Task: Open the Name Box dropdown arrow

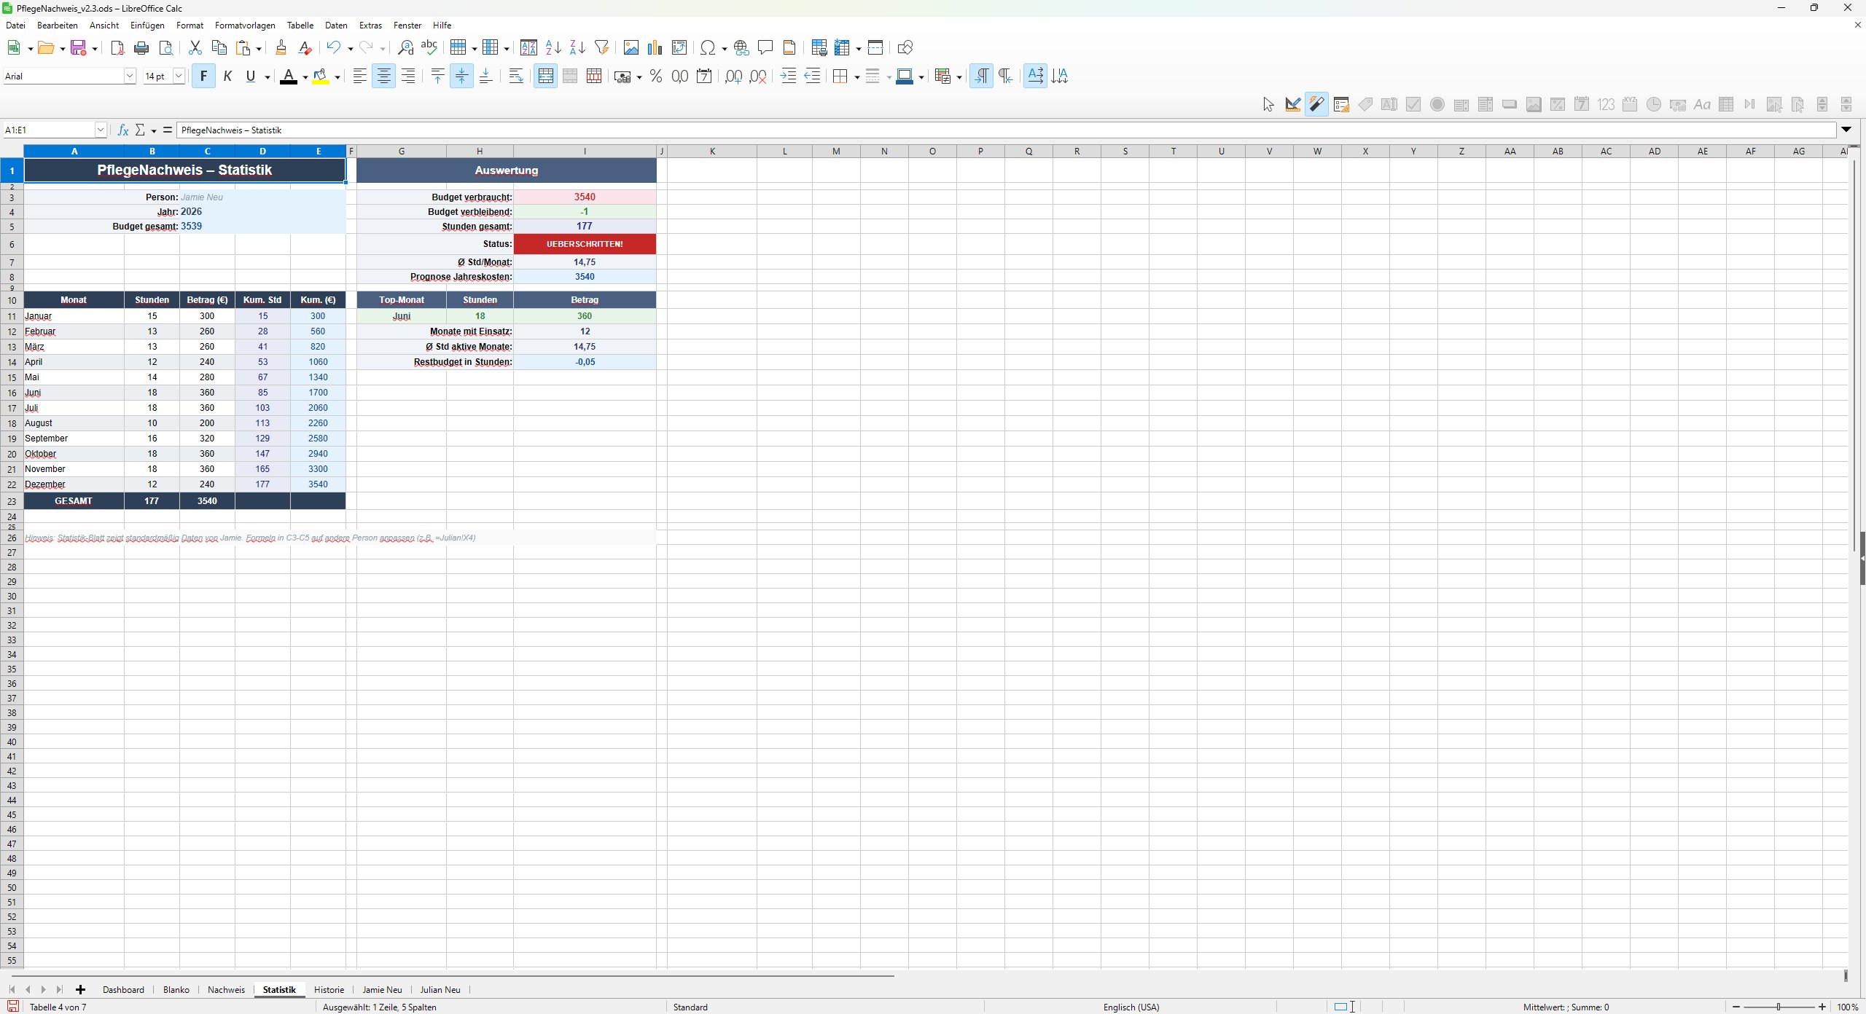Action: (x=101, y=130)
